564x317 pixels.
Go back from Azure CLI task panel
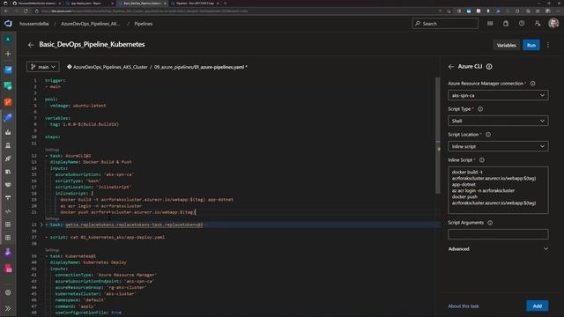pyautogui.click(x=451, y=67)
